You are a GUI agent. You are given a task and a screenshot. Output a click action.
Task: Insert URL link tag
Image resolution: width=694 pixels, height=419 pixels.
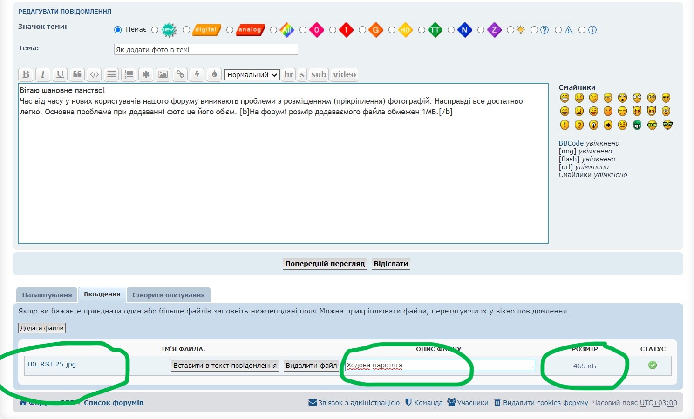tap(180, 74)
